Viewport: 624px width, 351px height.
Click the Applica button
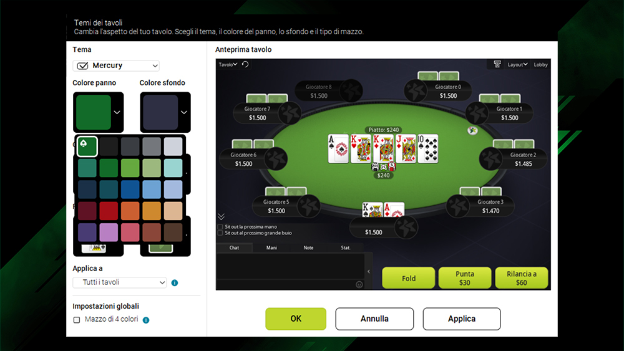pyautogui.click(x=462, y=319)
